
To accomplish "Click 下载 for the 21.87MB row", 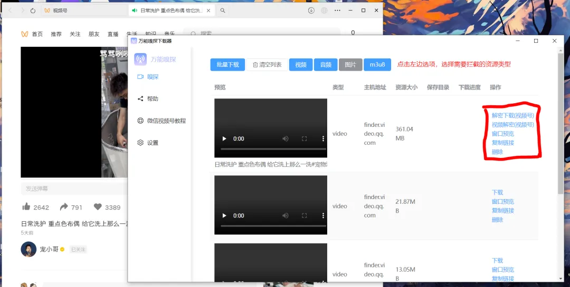I will [x=497, y=193].
